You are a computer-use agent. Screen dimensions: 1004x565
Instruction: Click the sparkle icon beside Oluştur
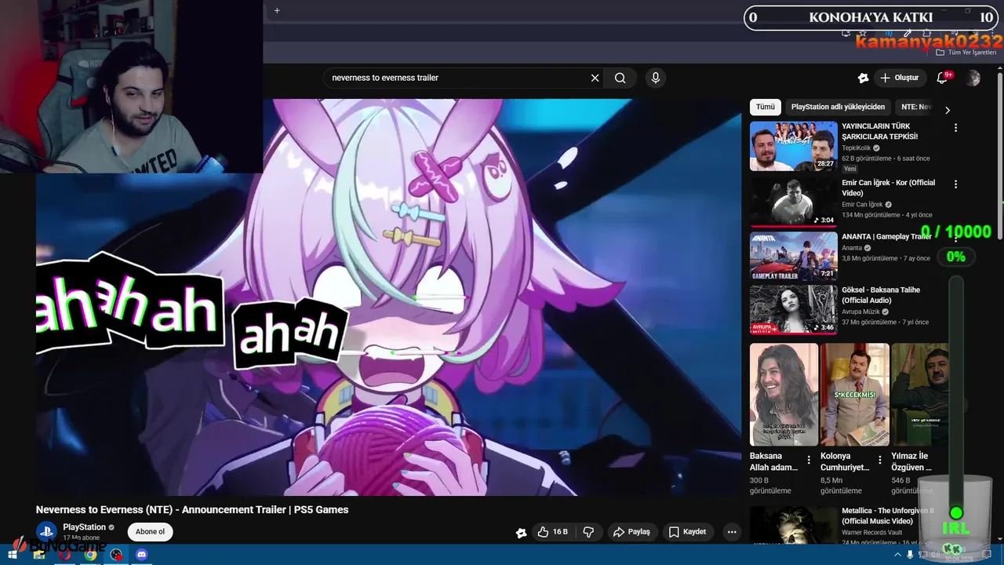pos(863,78)
